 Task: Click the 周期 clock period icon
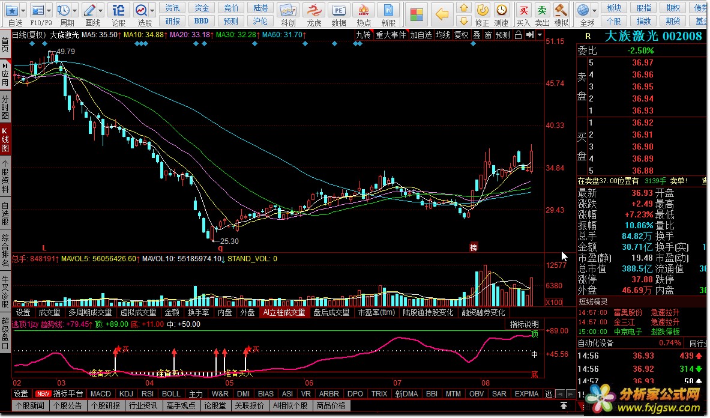click(x=64, y=10)
